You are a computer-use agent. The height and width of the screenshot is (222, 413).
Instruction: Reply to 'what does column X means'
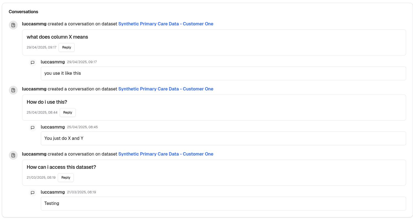(x=67, y=47)
